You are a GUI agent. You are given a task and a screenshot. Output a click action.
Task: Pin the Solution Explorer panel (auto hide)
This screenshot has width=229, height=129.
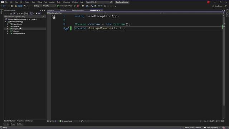[x=42, y=10]
